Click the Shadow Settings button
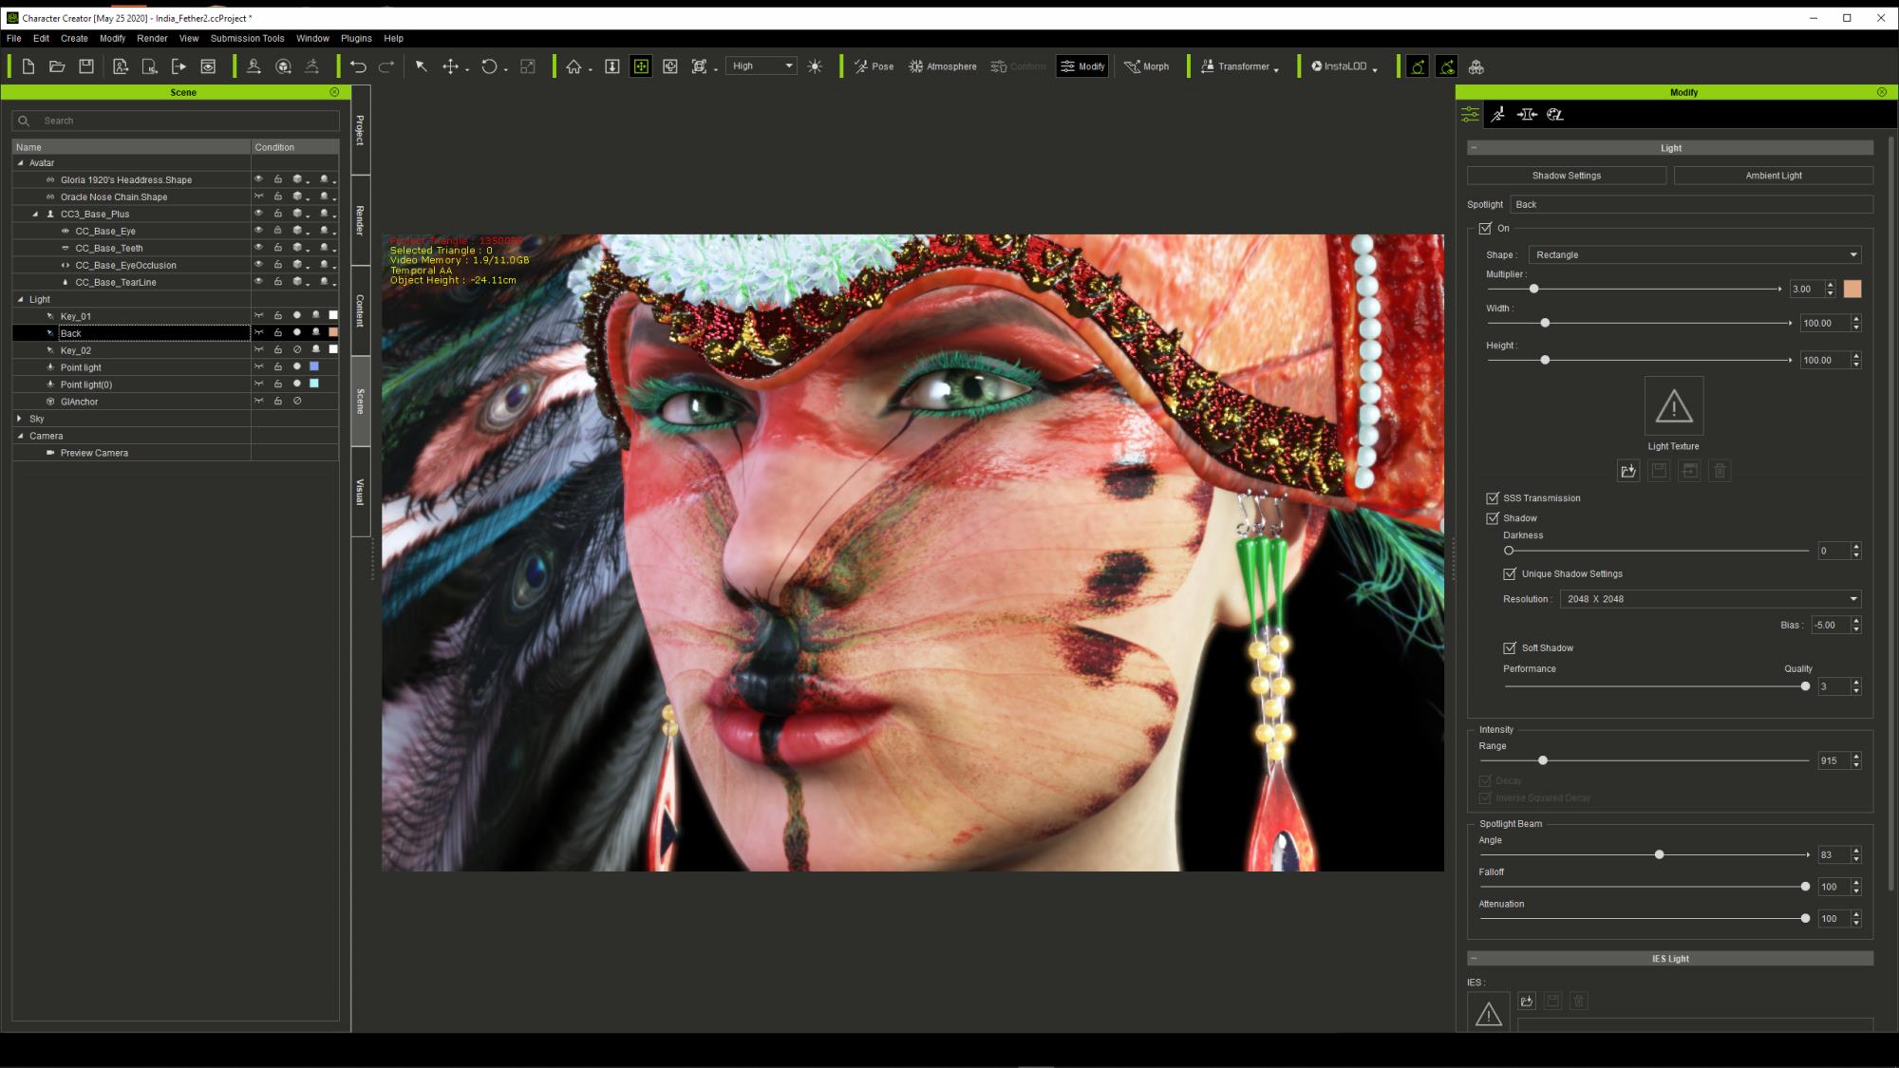Screen dimensions: 1899x1068 point(1567,176)
